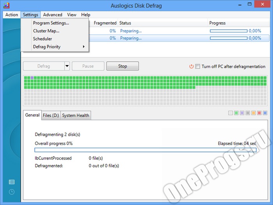Screen dimensions: 273x205
Task: Open the Help menu
Action: coord(86,15)
